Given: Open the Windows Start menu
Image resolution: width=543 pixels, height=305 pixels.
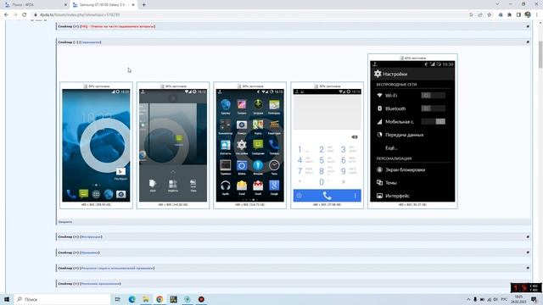Looking at the screenshot, I should [7, 299].
